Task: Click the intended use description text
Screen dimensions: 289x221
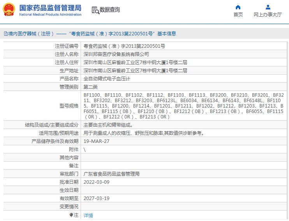Action: pos(144,133)
